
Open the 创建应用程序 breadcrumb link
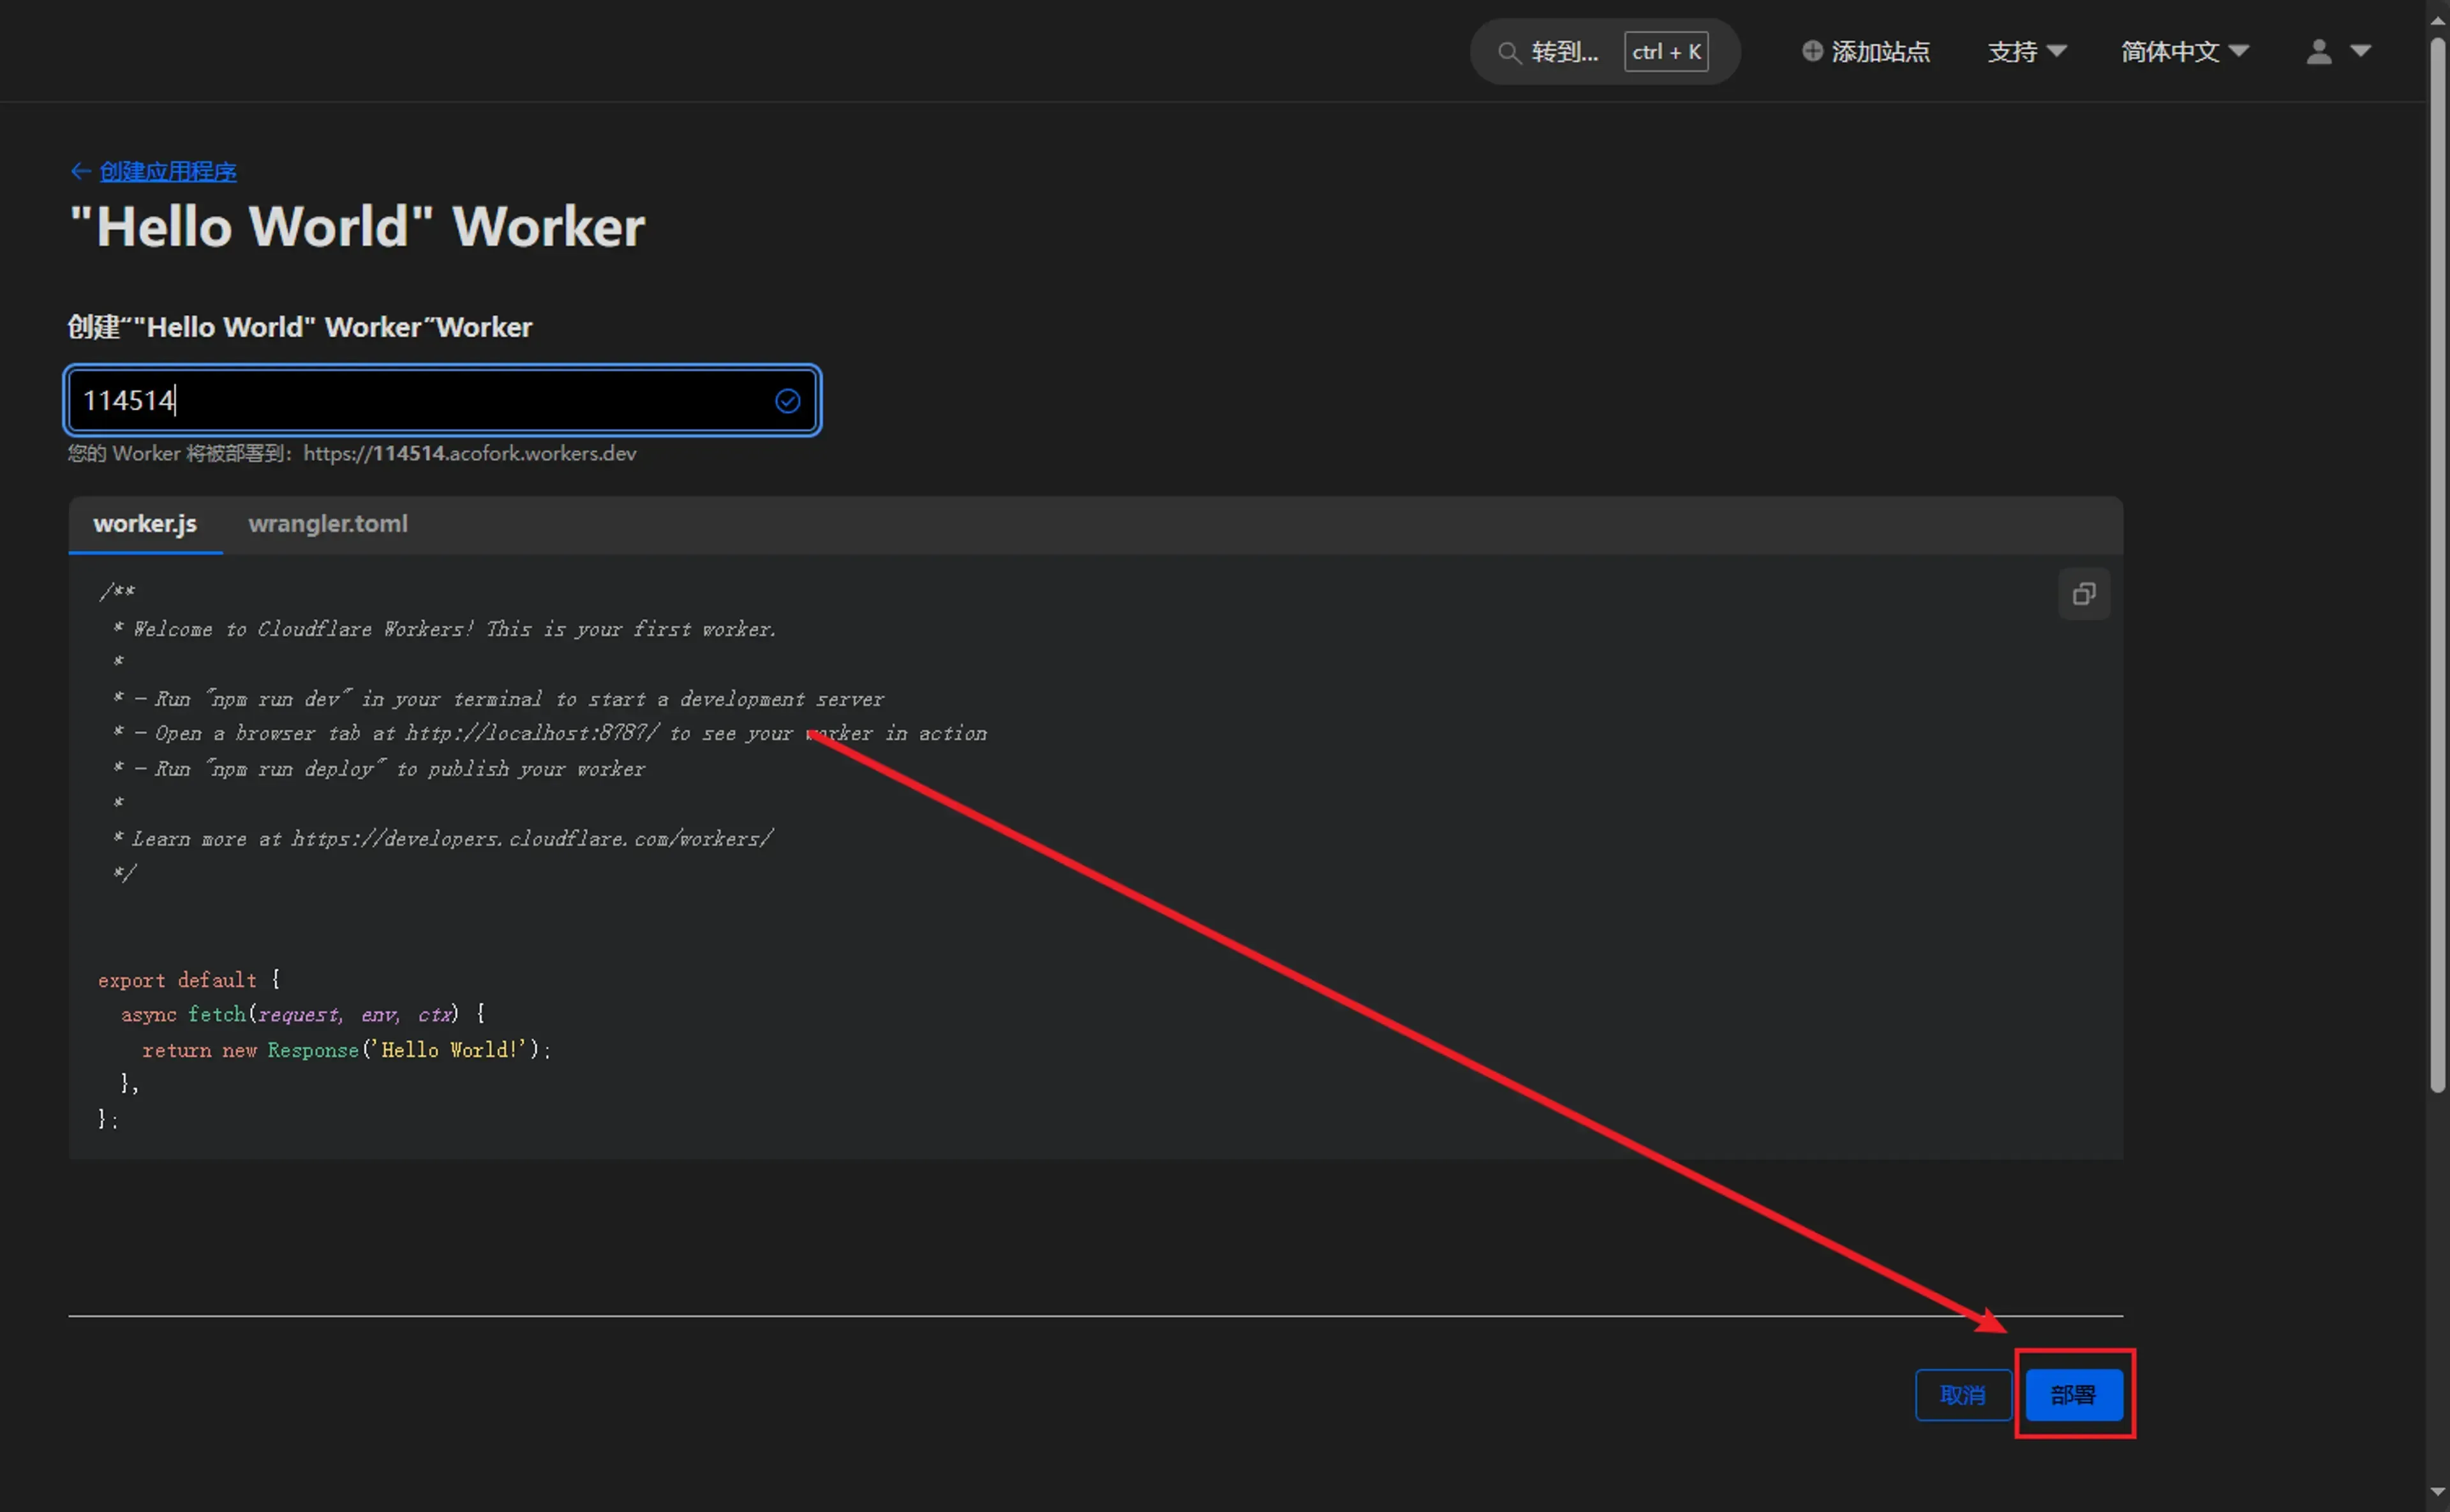(168, 171)
